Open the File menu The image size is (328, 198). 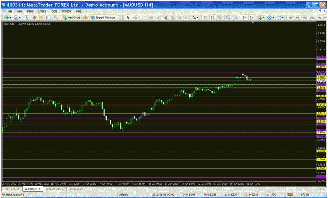pos(10,11)
